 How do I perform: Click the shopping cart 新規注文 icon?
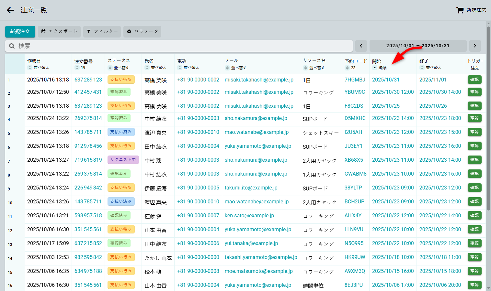coord(460,10)
